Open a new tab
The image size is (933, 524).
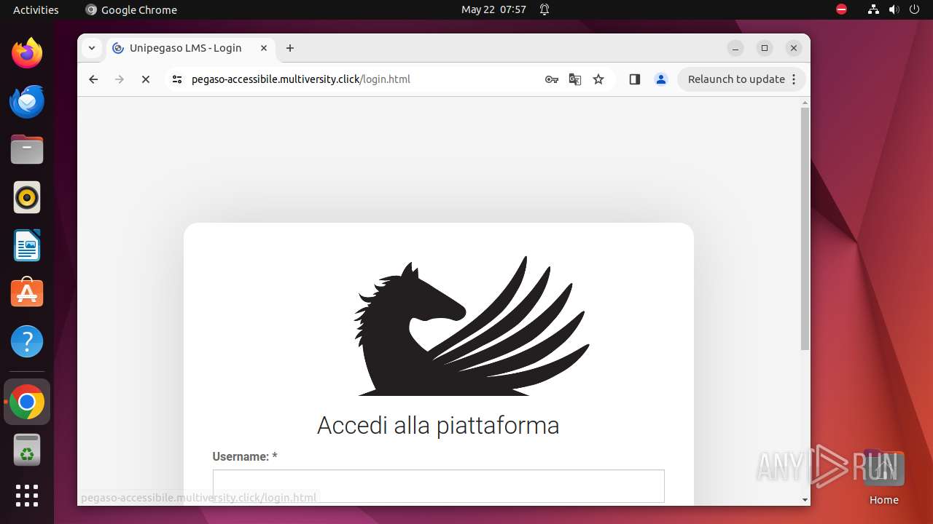pos(290,48)
